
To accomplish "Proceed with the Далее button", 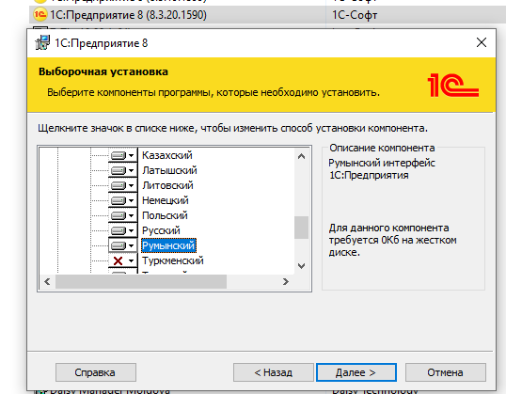I will tap(356, 372).
